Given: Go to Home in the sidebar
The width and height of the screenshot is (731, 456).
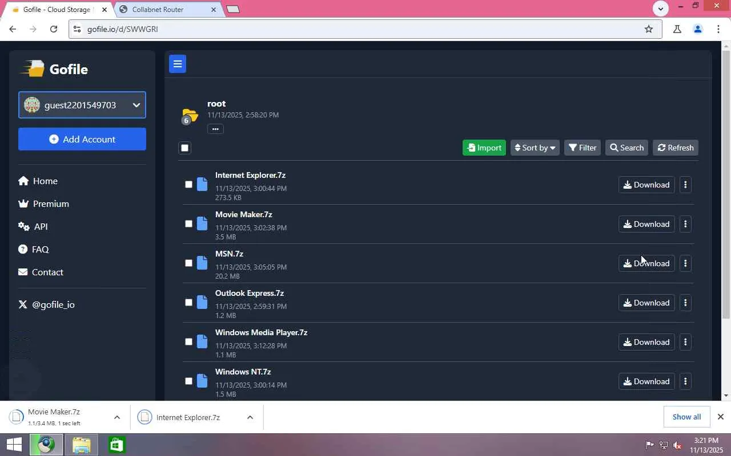Looking at the screenshot, I should pos(38,181).
